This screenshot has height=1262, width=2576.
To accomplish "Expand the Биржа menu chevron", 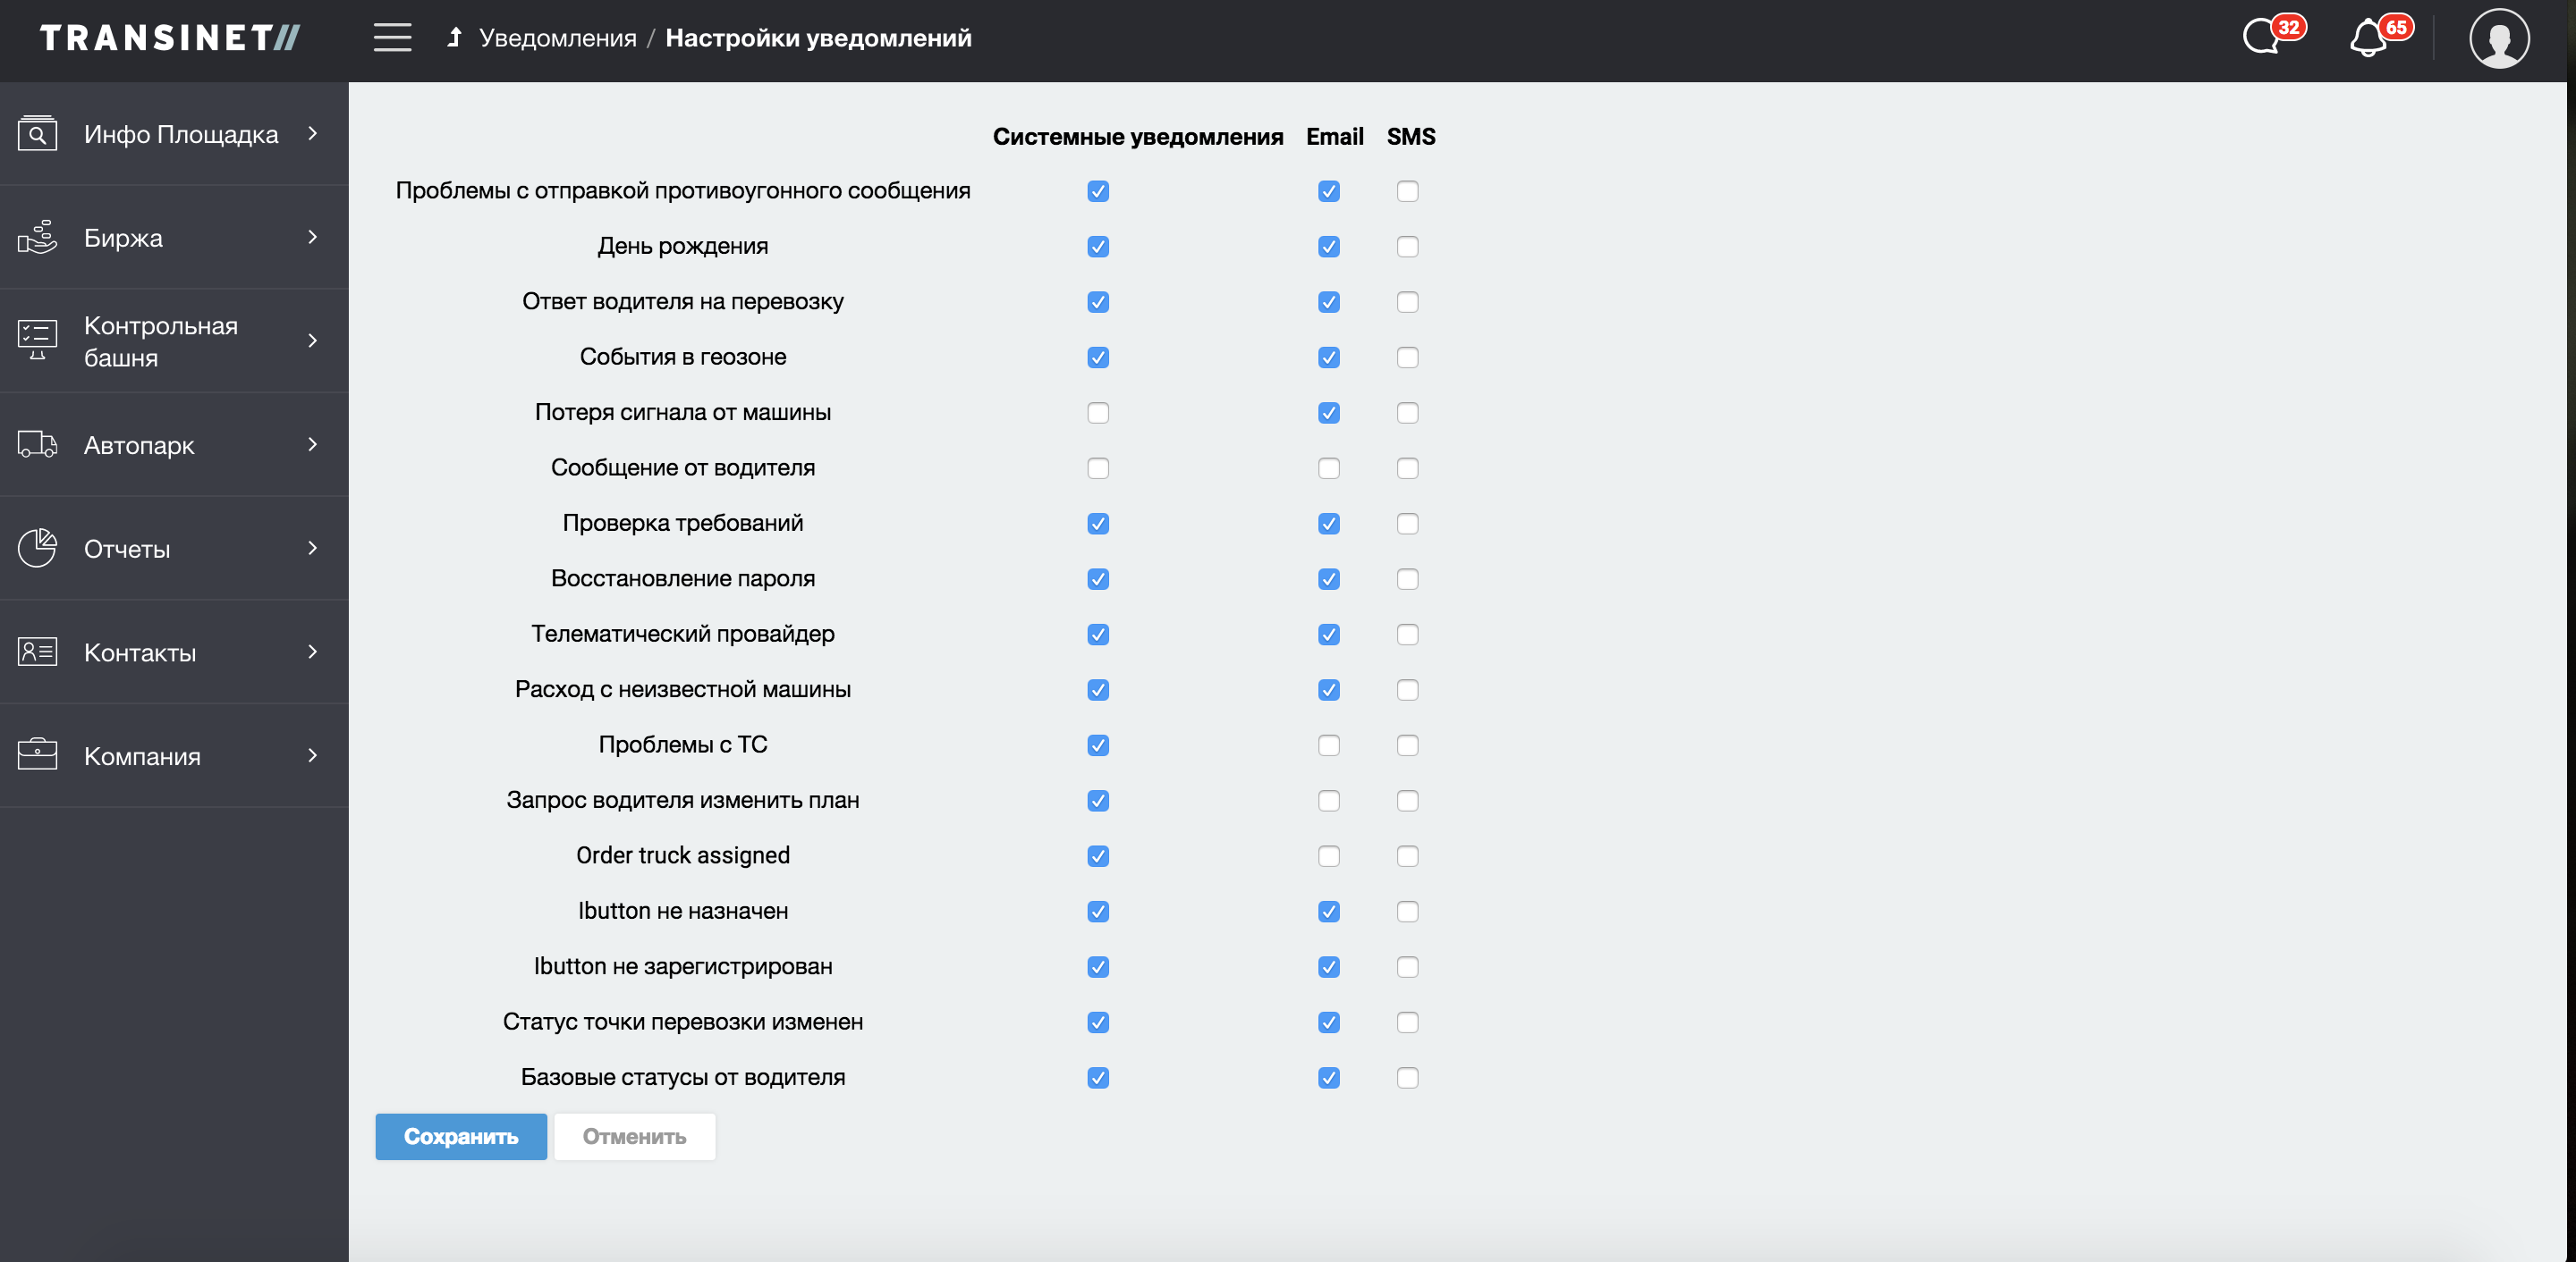I will click(312, 237).
